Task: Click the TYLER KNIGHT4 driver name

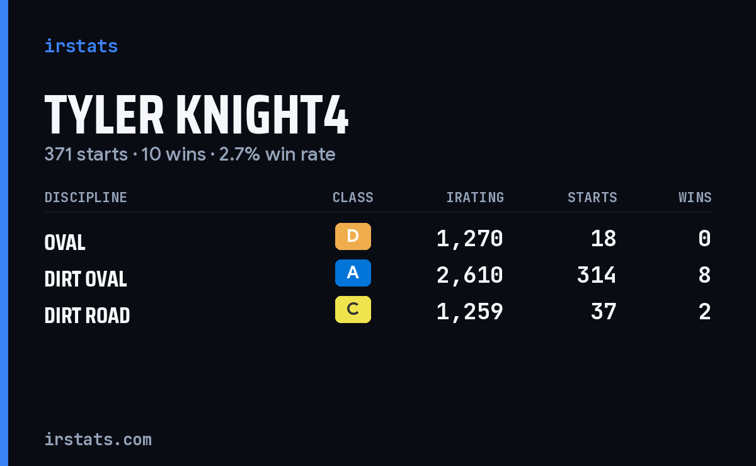Action: (197, 115)
